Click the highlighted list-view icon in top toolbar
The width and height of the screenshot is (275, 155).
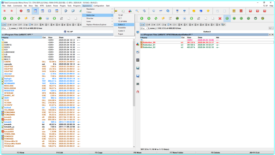point(35,11)
